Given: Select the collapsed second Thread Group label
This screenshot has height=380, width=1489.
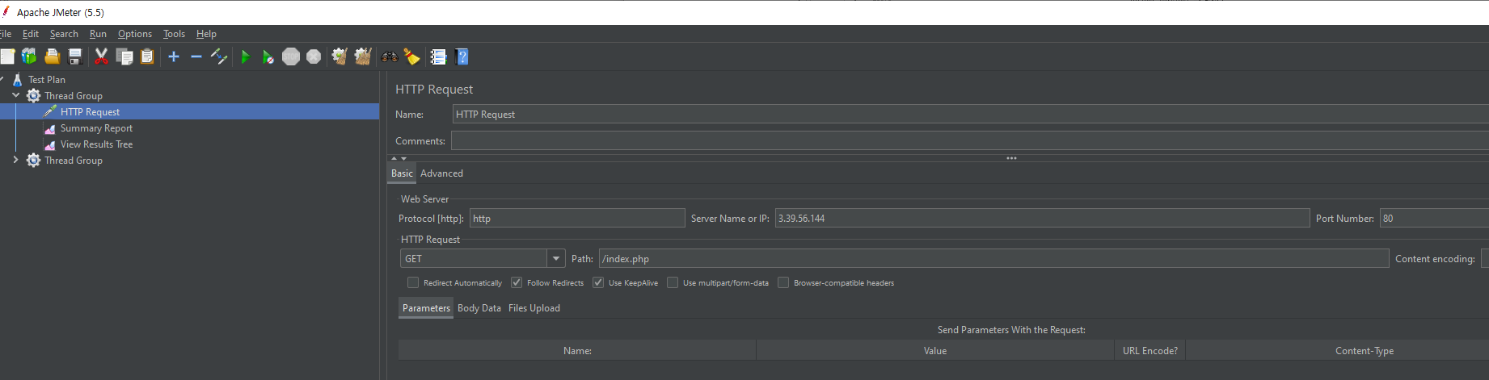Looking at the screenshot, I should 74,161.
